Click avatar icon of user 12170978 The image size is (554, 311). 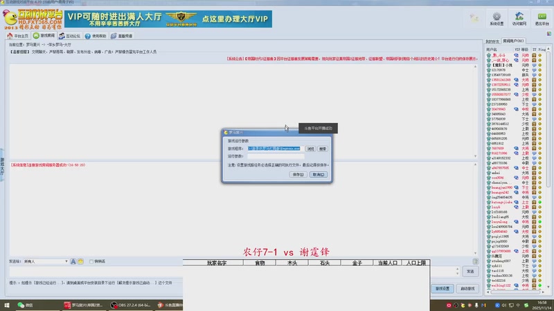pyautogui.click(x=489, y=70)
